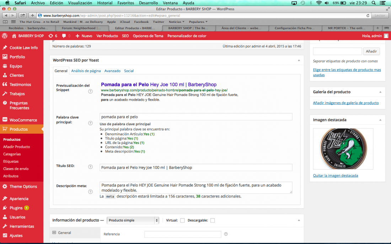Show help for Palabra clave principal
Viewport: 391px width, 244px height.
tap(90, 123)
